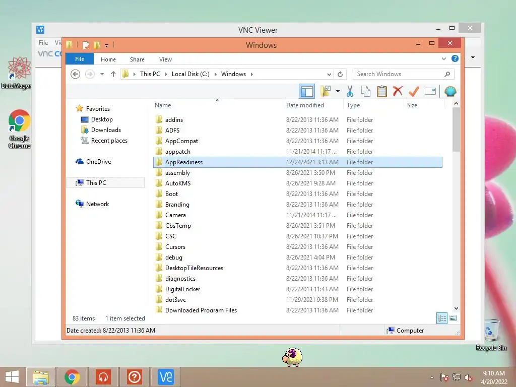Click scrollbar down arrow in file list
The height and width of the screenshot is (387, 516).
[x=456, y=308]
